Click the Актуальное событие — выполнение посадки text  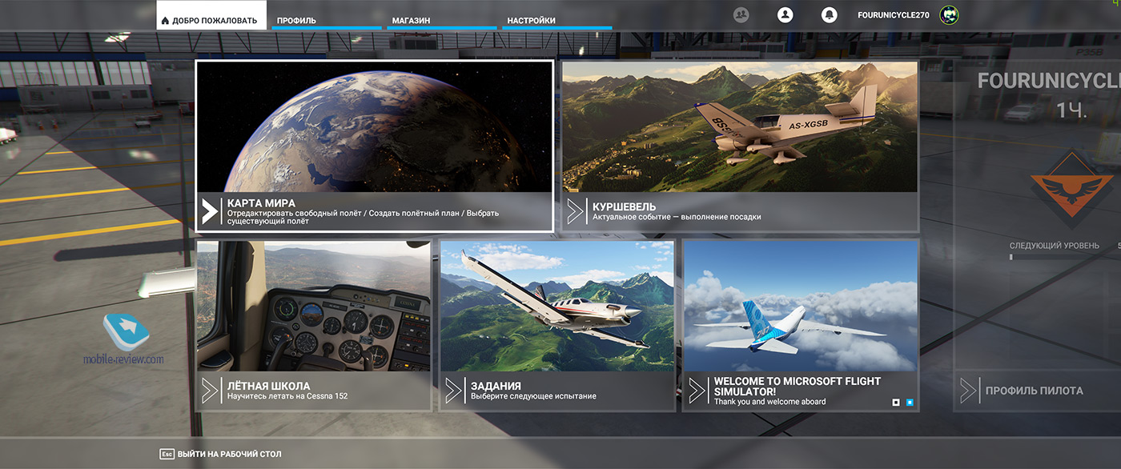pyautogui.click(x=677, y=217)
